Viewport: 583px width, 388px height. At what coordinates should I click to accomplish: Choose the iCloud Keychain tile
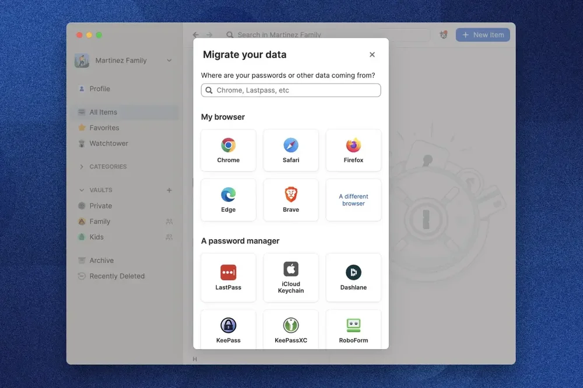click(291, 277)
